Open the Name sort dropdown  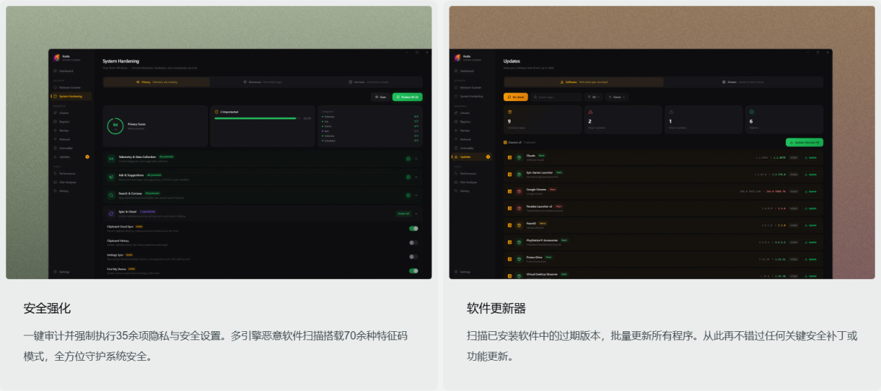click(x=616, y=97)
